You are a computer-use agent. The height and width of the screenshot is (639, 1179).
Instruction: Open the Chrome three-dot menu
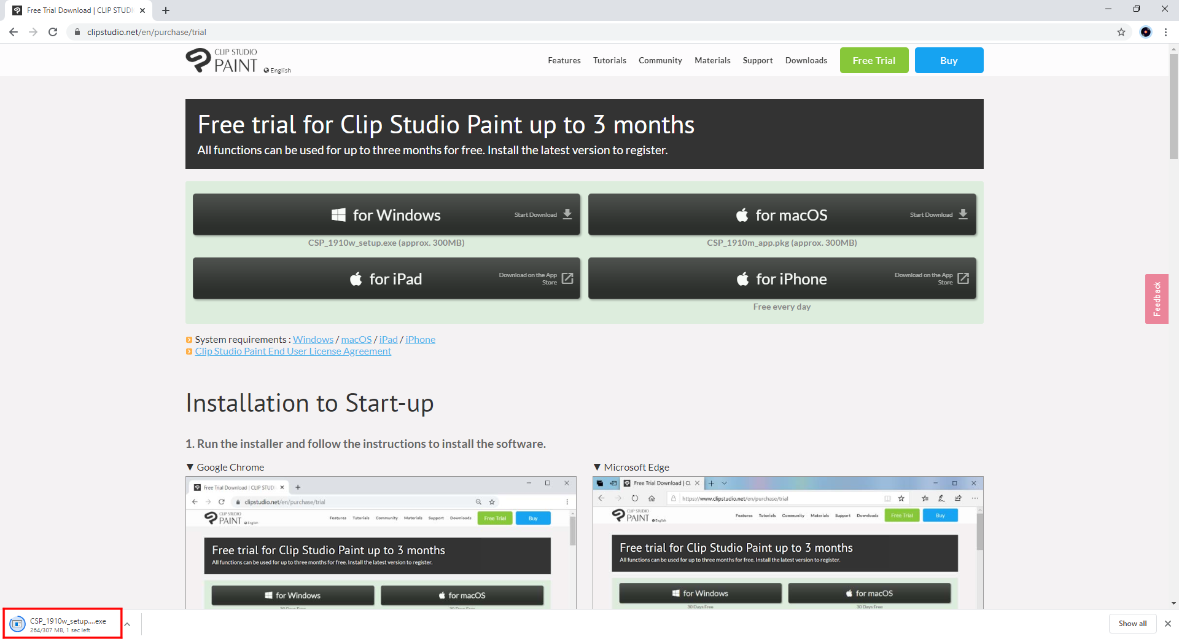1165,32
